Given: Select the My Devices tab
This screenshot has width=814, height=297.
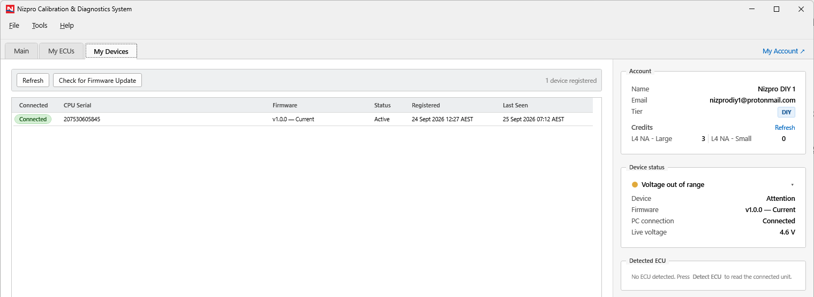Looking at the screenshot, I should point(111,52).
